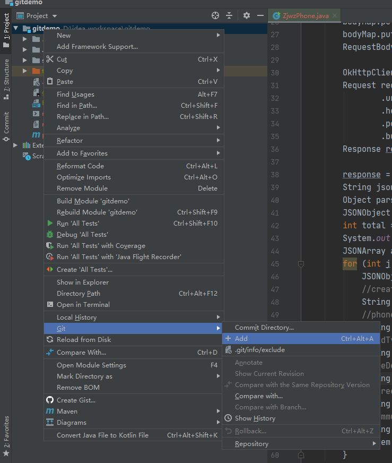Click the External Libraries bars icon
The width and height of the screenshot is (392, 463).
point(27,145)
